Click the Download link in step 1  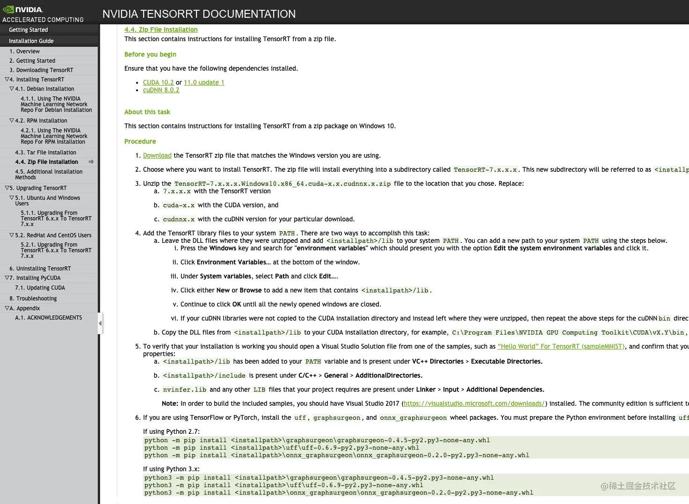157,155
